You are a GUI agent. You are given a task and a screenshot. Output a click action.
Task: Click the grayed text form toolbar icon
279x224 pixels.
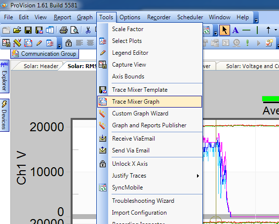click(226, 43)
